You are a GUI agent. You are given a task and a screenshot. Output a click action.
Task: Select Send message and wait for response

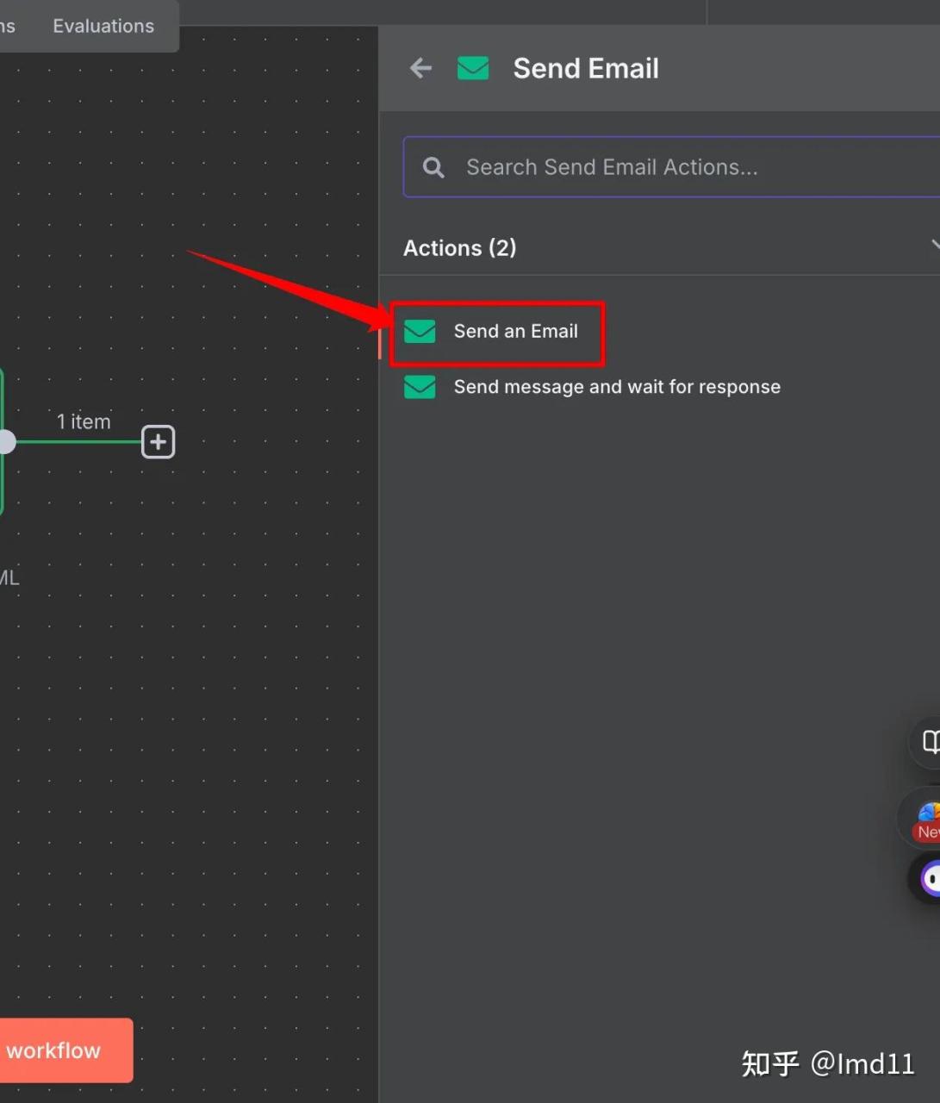[617, 387]
